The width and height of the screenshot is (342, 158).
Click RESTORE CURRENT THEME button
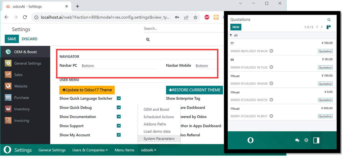point(194,90)
